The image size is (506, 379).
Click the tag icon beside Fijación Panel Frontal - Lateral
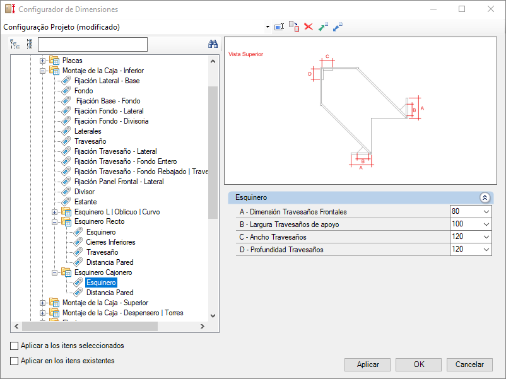click(66, 182)
